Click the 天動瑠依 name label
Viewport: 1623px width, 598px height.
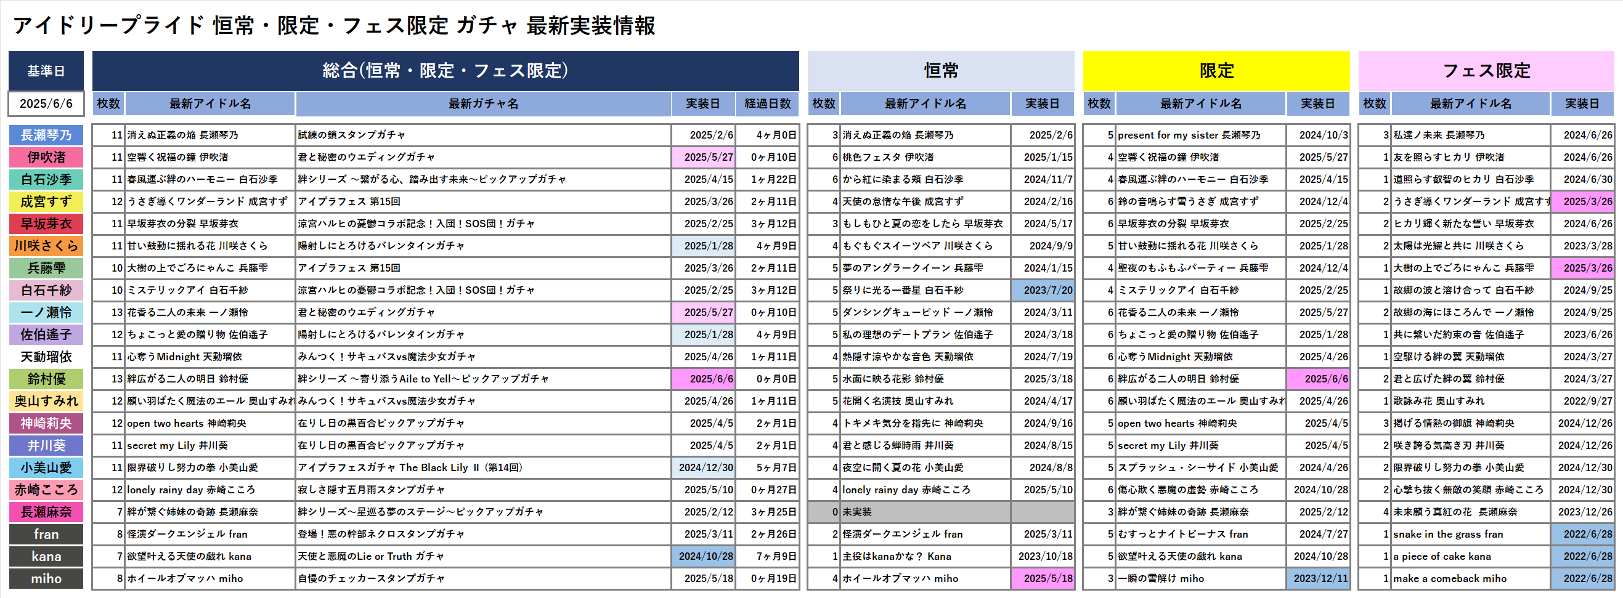pos(46,357)
